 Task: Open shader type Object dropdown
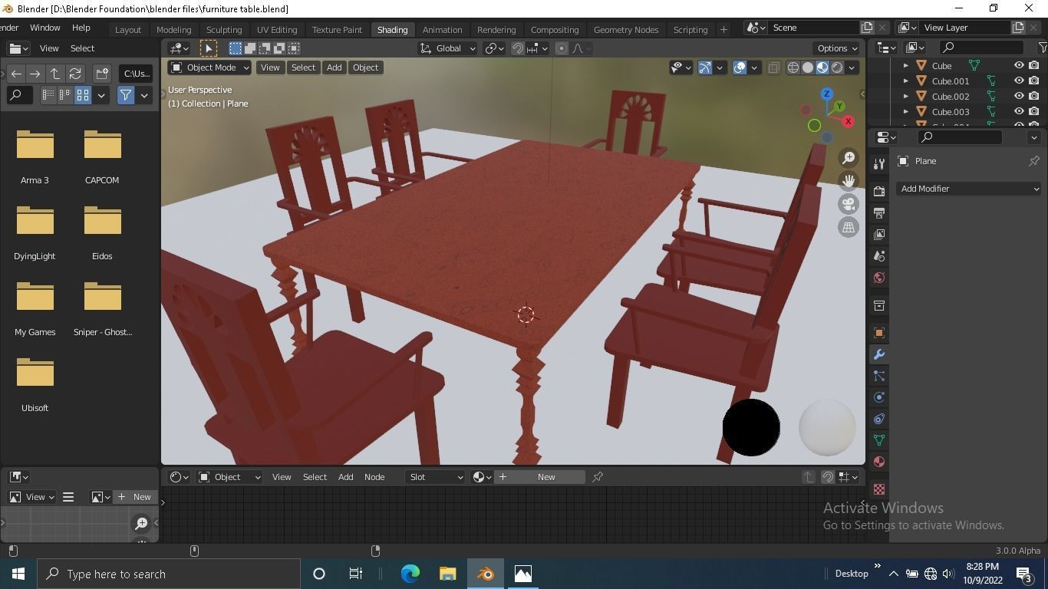229,477
